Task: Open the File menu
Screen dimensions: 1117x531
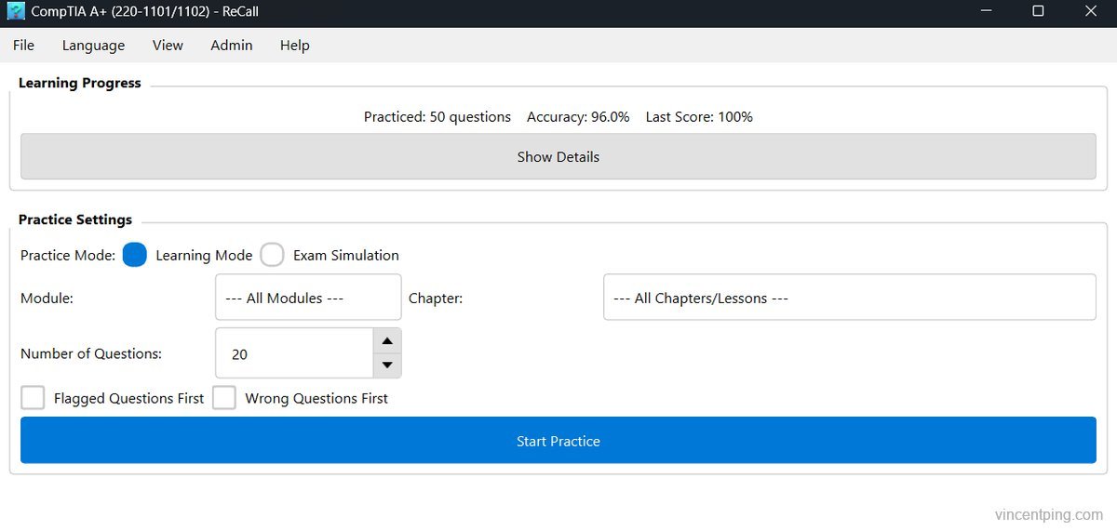Action: point(23,45)
